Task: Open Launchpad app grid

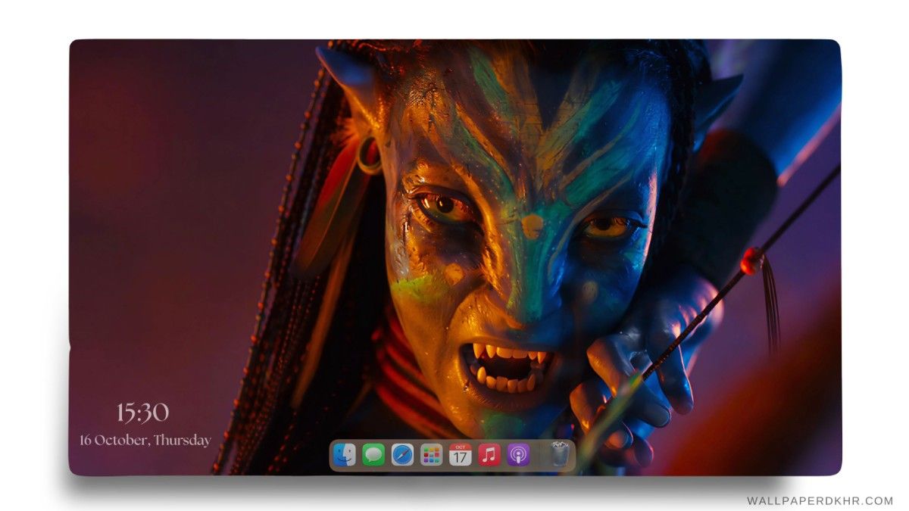Action: click(431, 454)
